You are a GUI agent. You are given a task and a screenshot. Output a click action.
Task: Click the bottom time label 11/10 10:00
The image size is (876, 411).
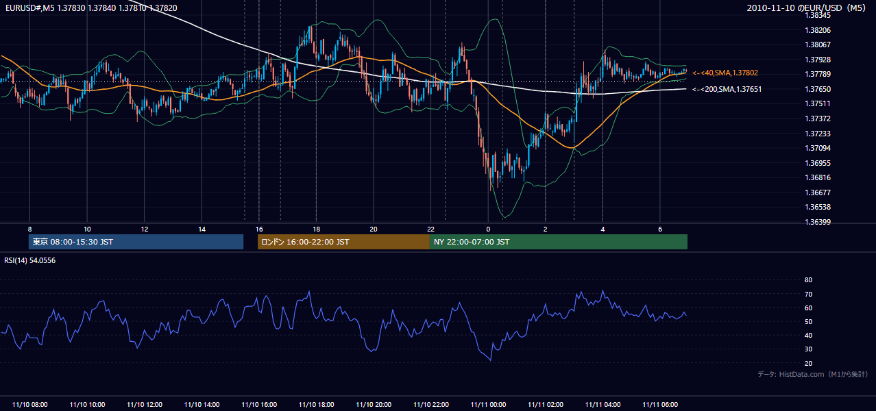(87, 405)
